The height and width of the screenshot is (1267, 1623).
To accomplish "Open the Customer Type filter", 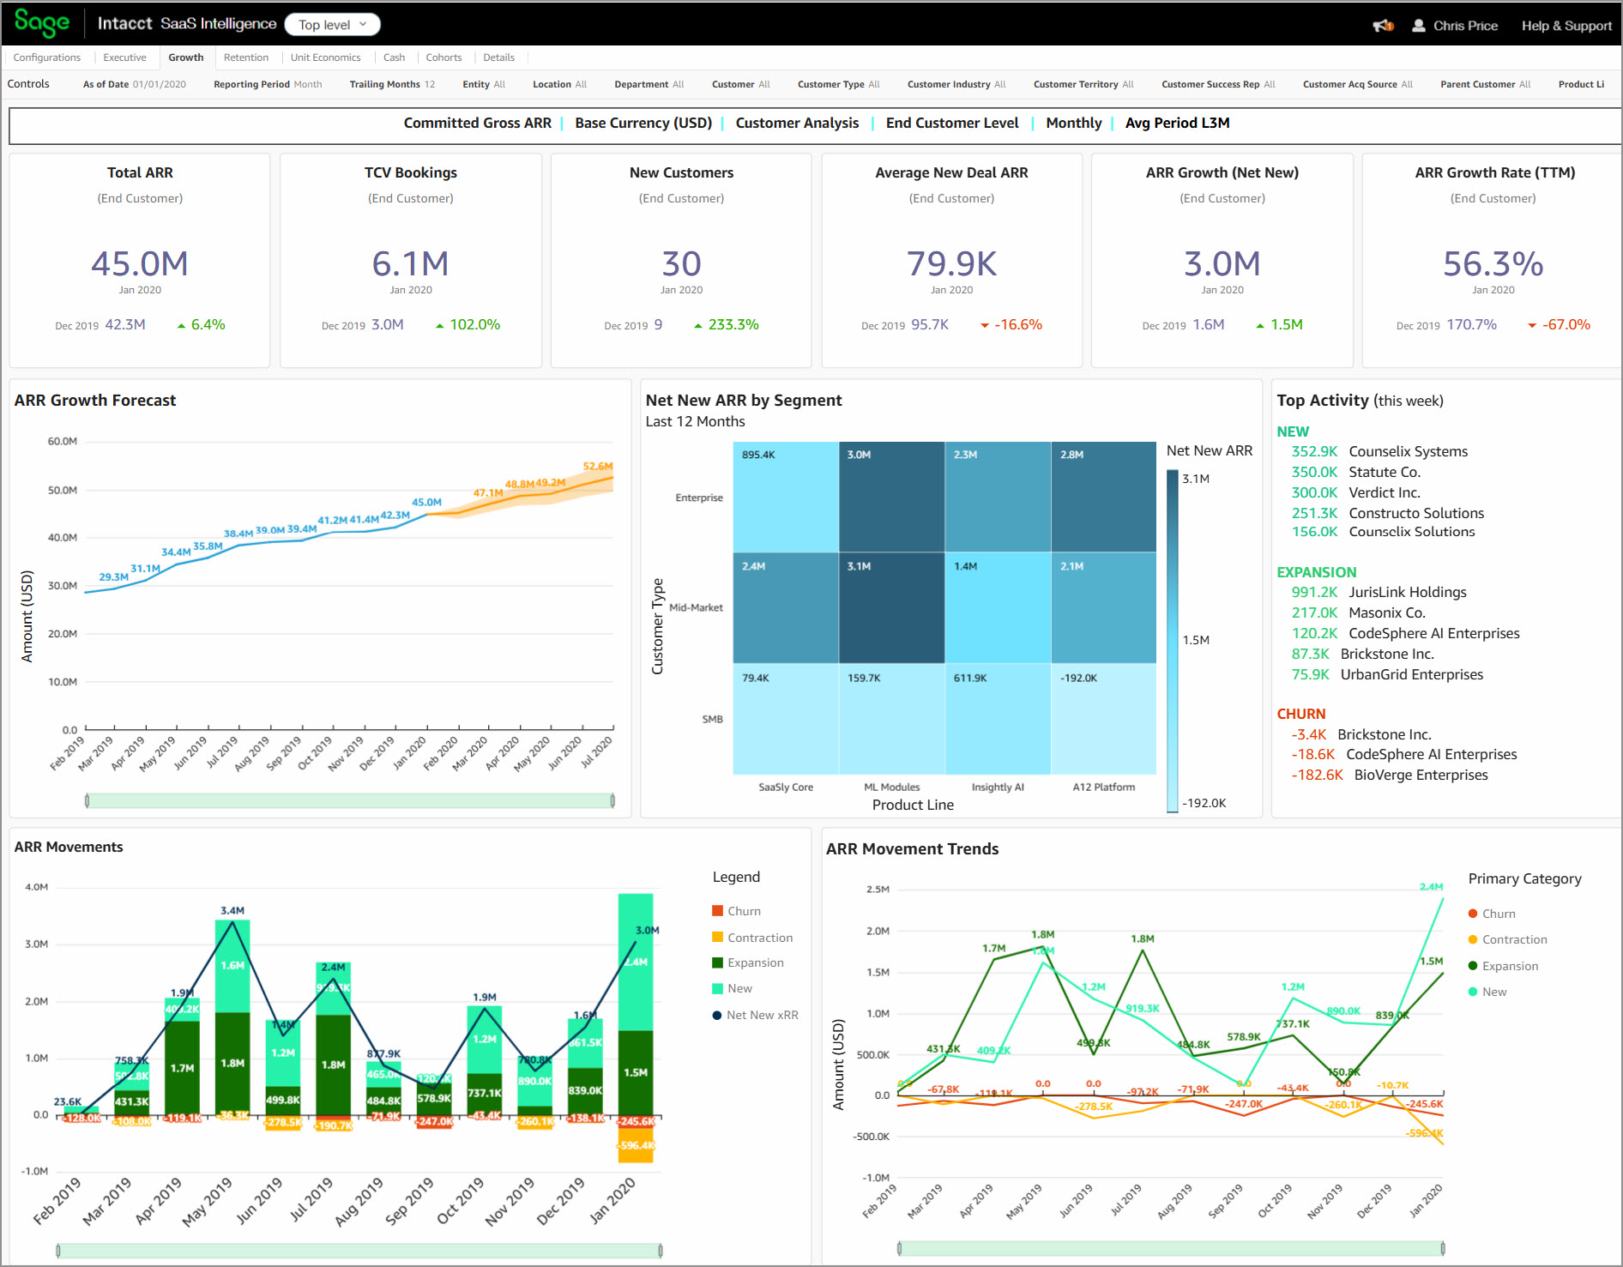I will pyautogui.click(x=838, y=84).
